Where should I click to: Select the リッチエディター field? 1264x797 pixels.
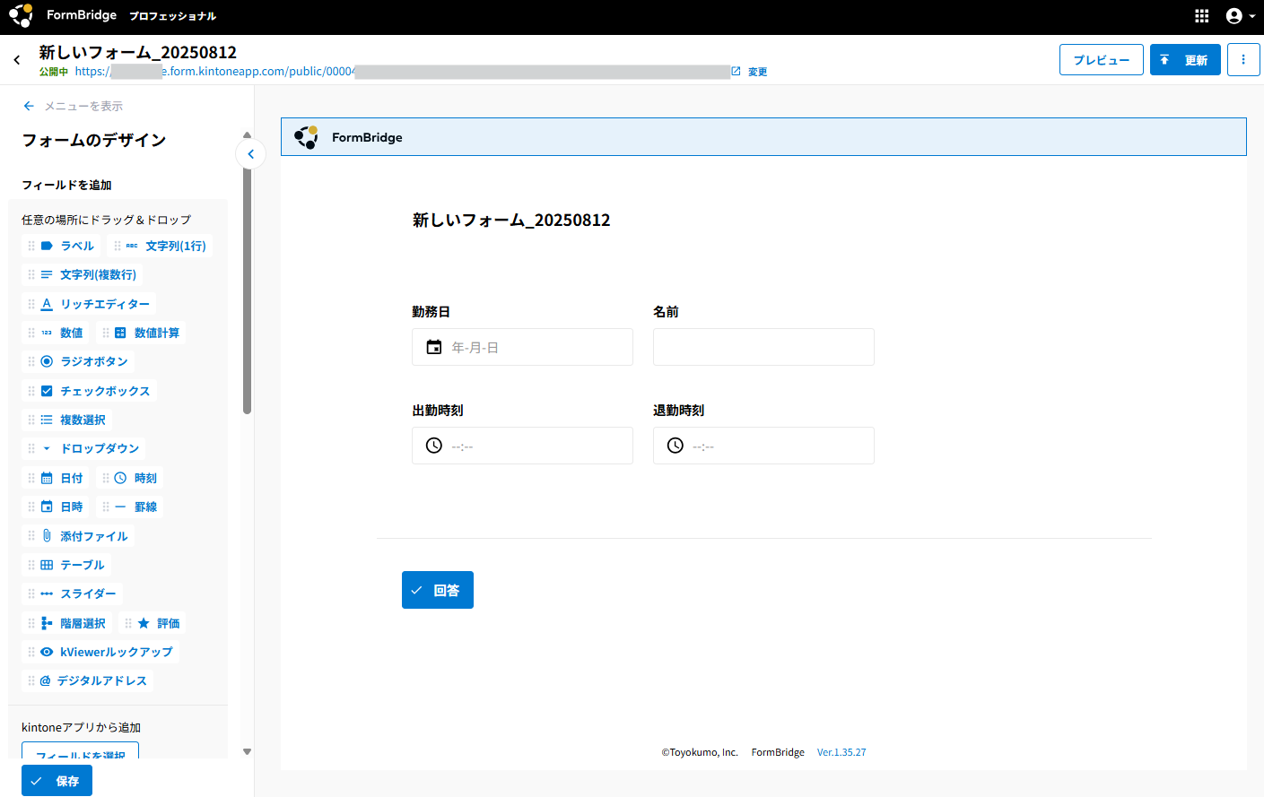point(89,304)
